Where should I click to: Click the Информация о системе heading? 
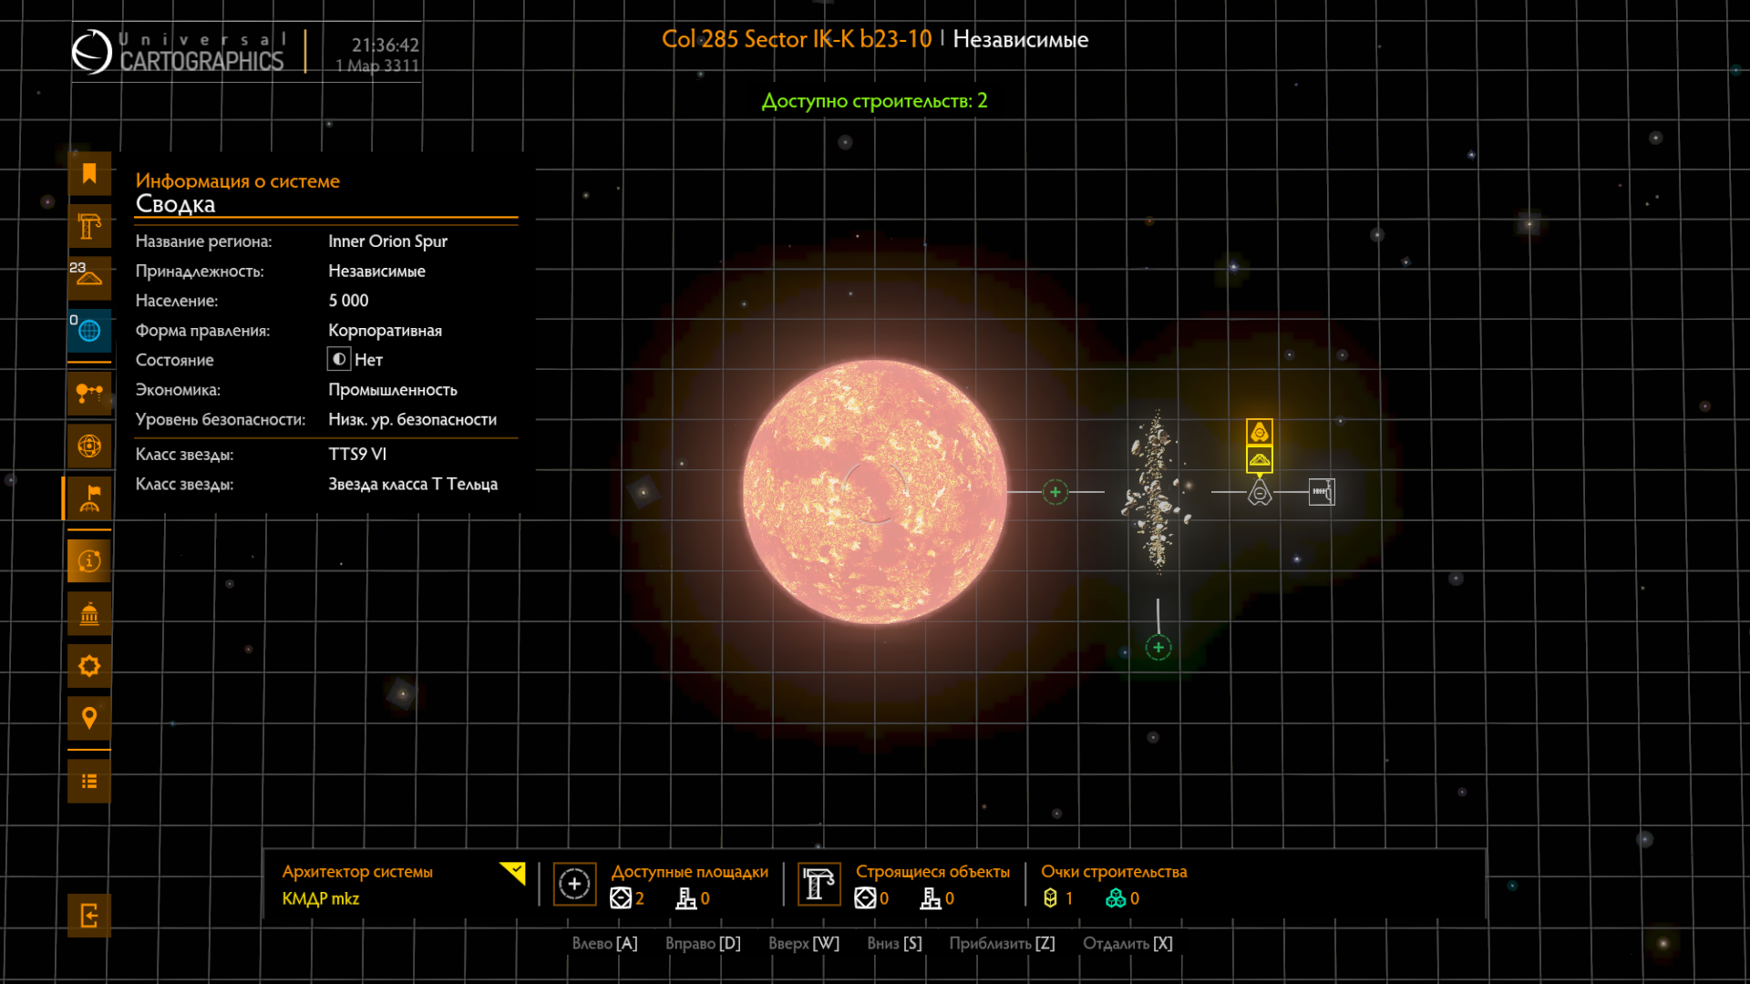(x=237, y=180)
